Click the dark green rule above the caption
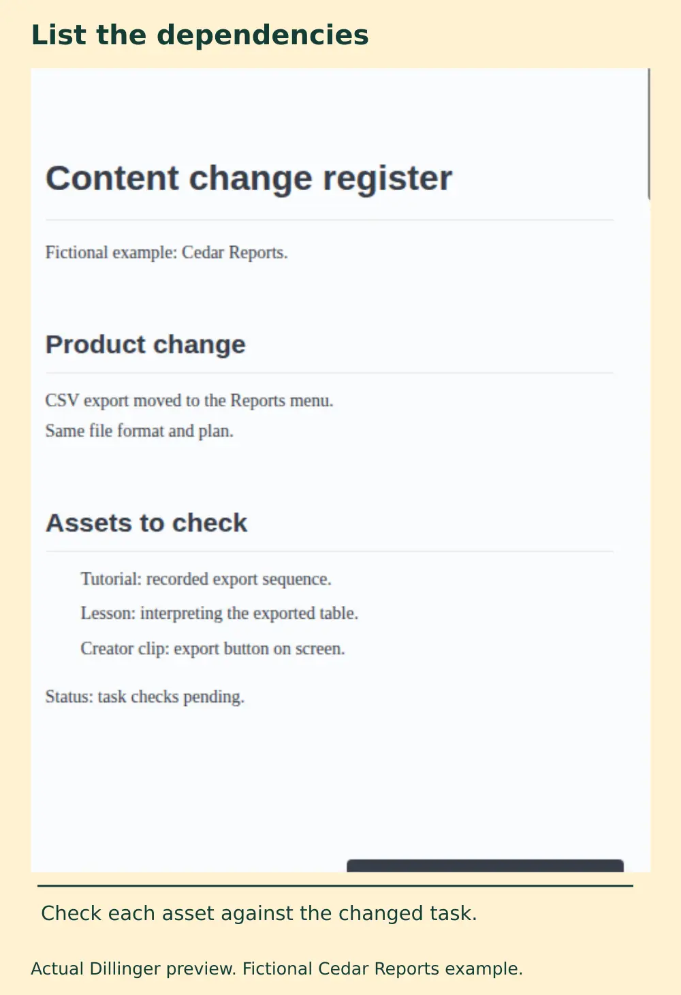681x995 pixels. (335, 886)
